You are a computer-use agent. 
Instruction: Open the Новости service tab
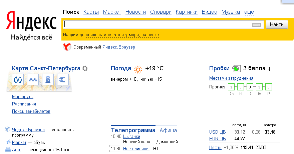click(135, 12)
